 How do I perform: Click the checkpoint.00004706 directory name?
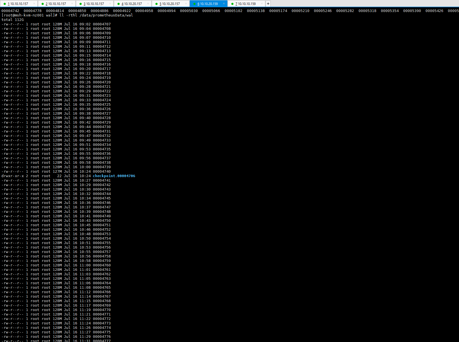[x=114, y=176]
